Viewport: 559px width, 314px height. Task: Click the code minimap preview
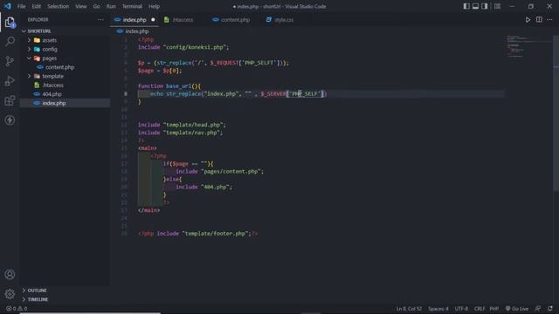(x=529, y=46)
